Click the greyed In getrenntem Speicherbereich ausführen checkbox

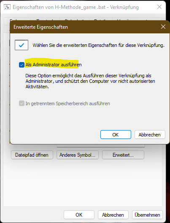pos(22,103)
